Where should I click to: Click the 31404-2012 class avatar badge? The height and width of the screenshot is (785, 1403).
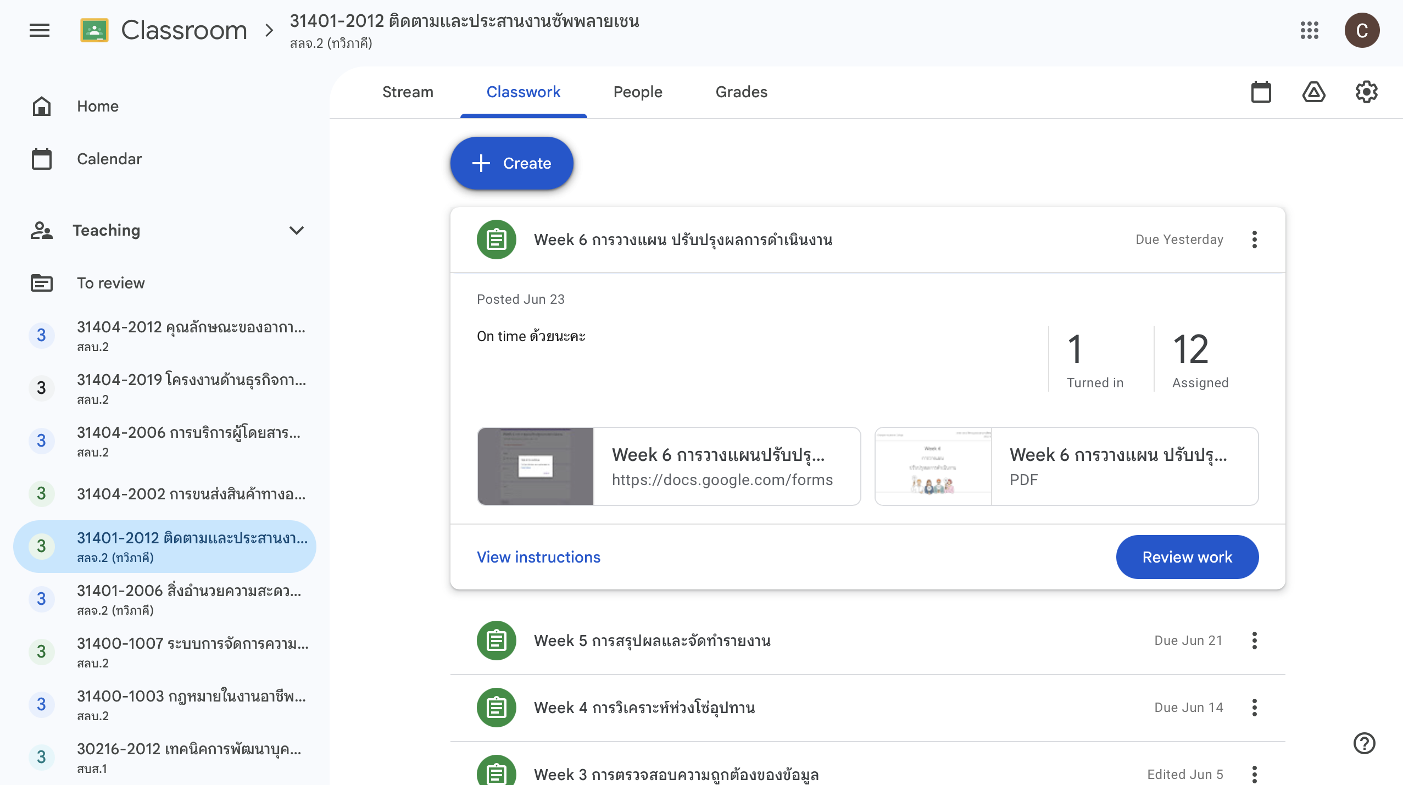point(42,335)
